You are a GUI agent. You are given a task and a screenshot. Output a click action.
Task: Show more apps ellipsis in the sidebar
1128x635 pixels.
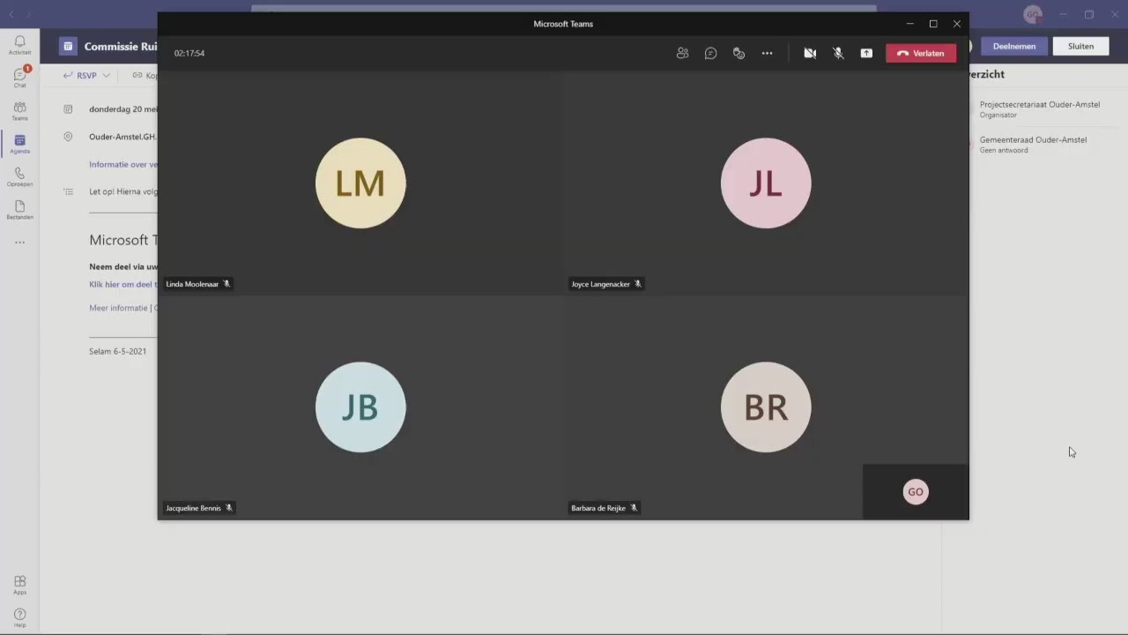click(19, 243)
